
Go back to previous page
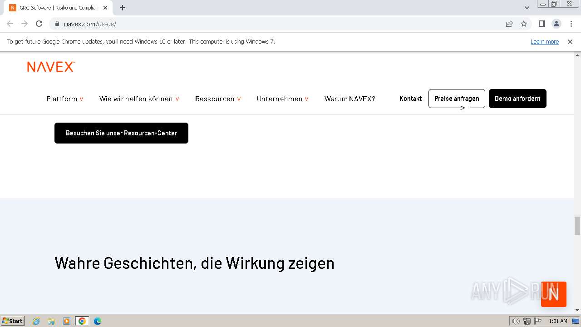tap(10, 24)
